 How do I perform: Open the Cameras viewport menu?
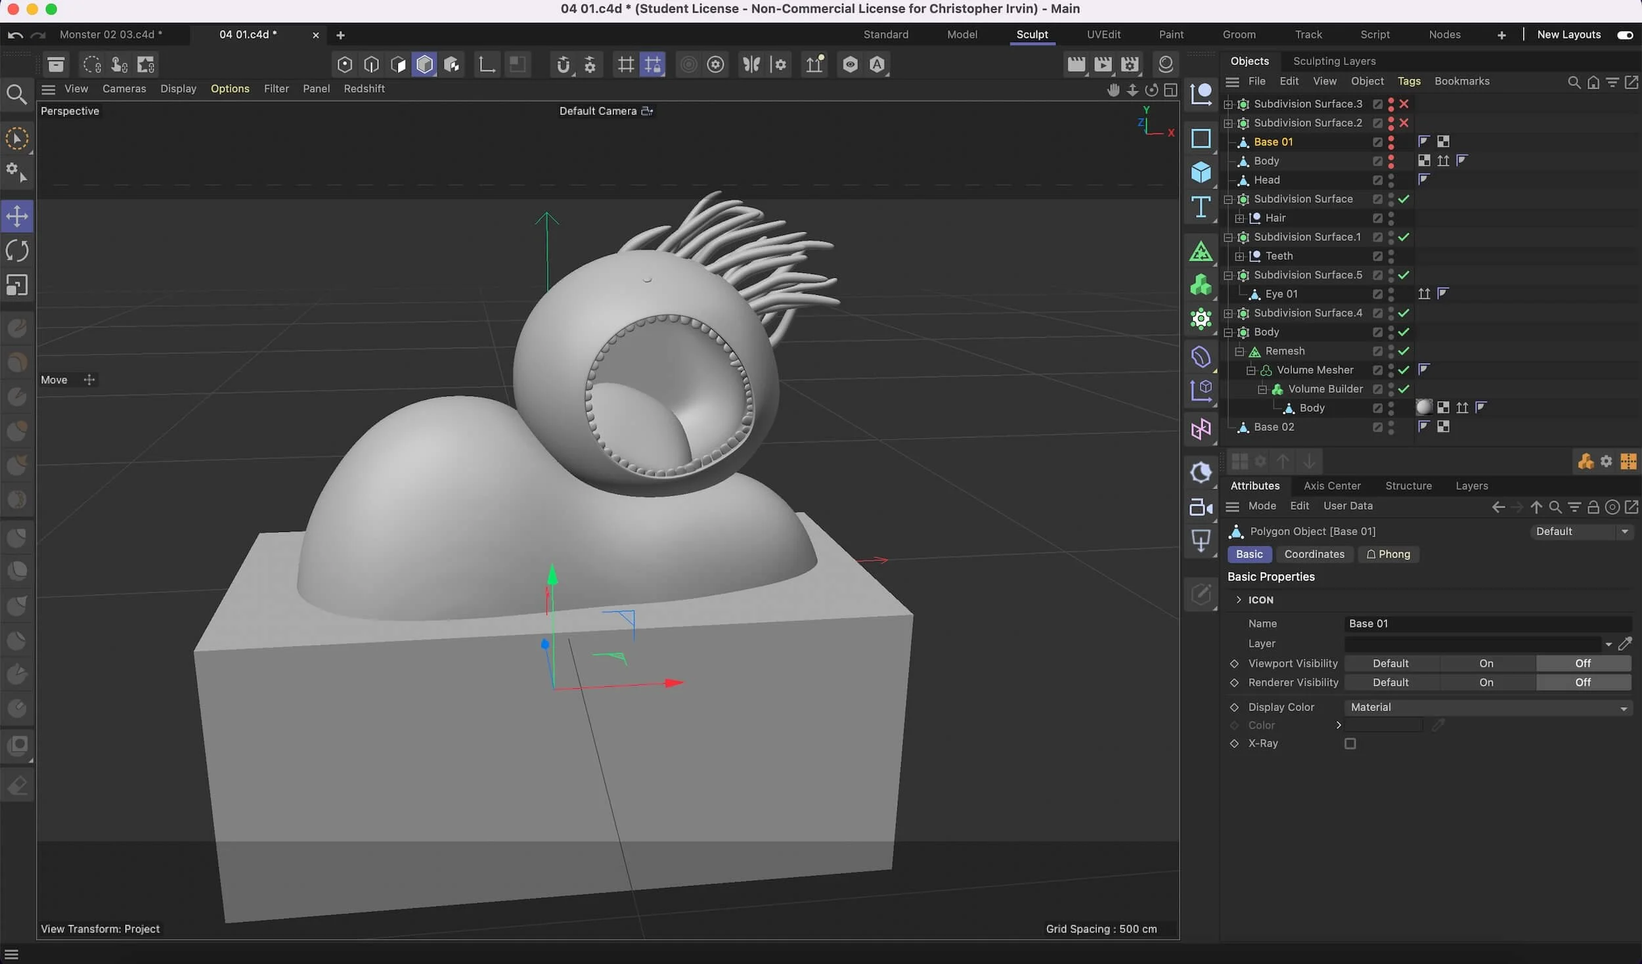click(x=124, y=89)
